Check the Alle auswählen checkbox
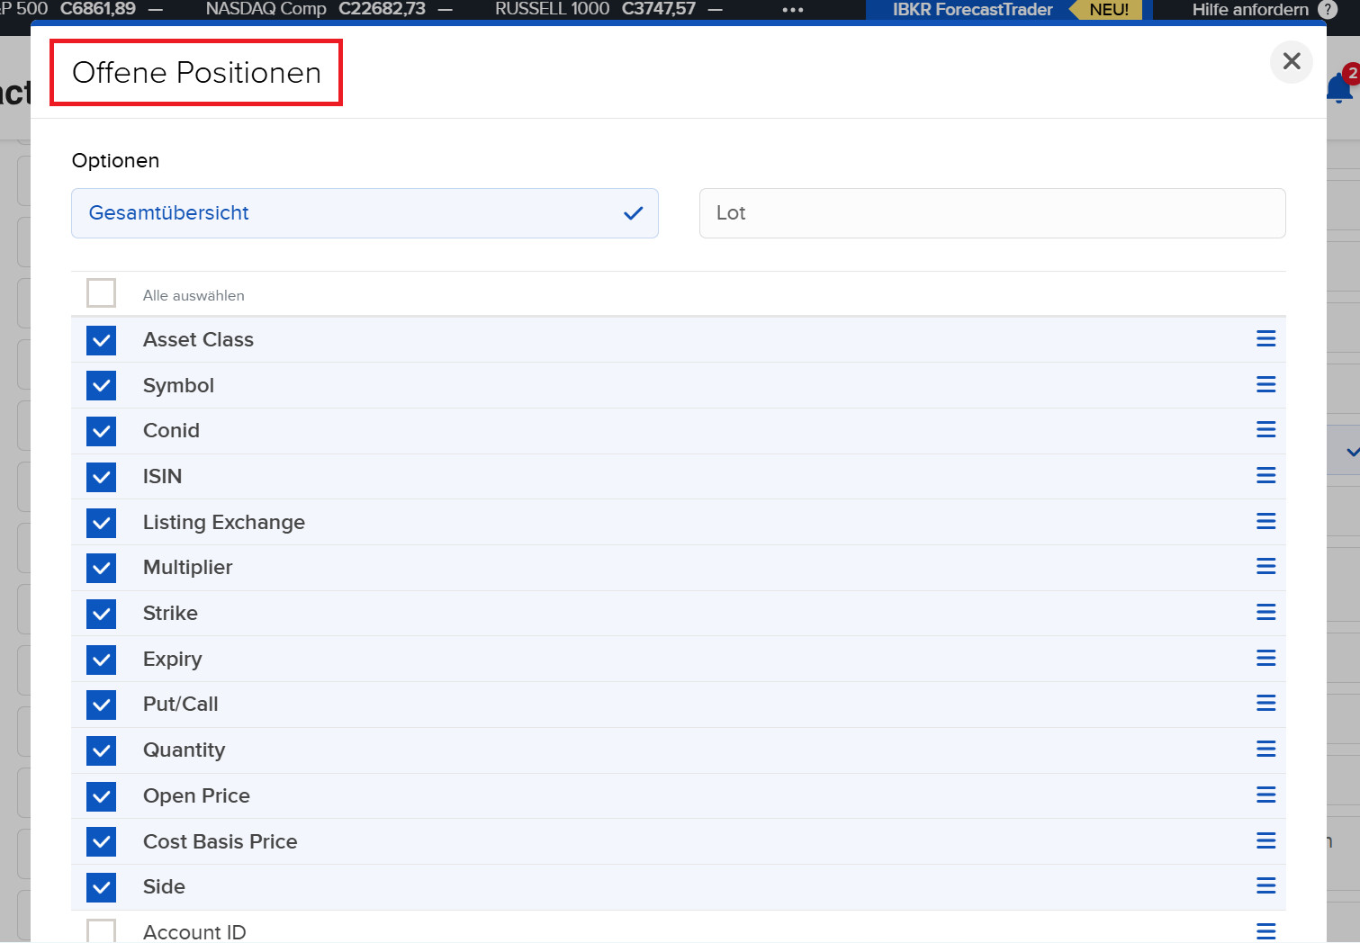 101,293
